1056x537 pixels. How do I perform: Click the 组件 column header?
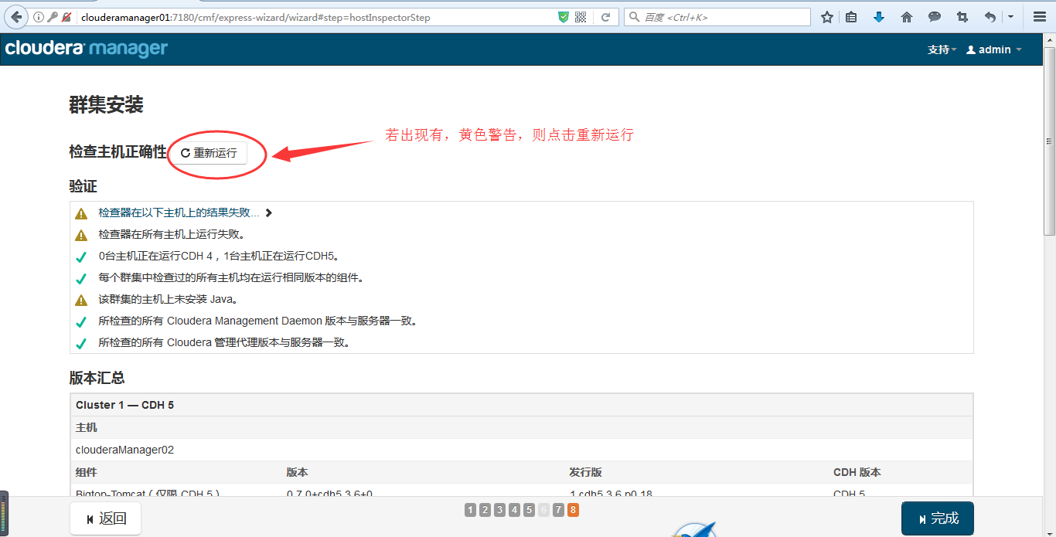[87, 472]
